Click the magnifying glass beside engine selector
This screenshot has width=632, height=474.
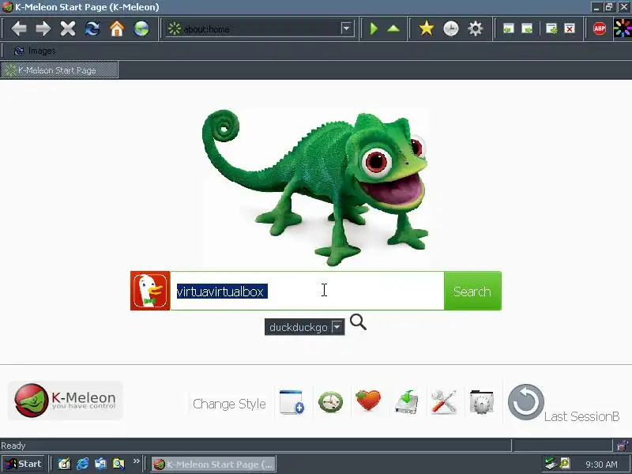point(358,322)
